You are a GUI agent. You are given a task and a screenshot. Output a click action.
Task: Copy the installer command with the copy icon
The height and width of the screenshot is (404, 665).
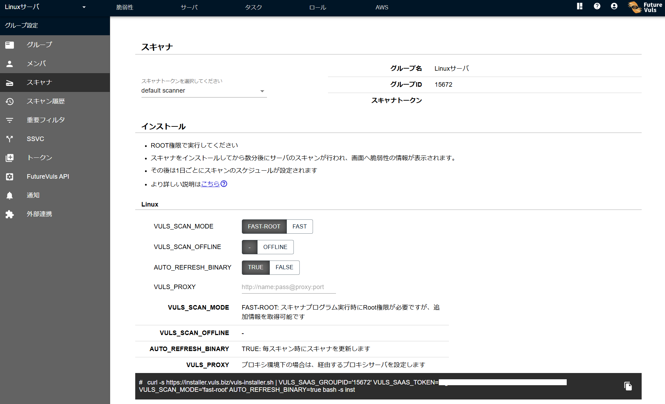click(x=628, y=386)
